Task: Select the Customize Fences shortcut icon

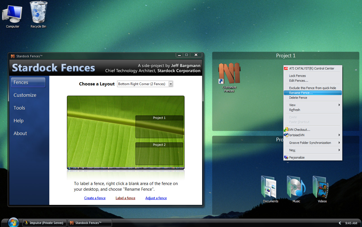Action: [229, 77]
